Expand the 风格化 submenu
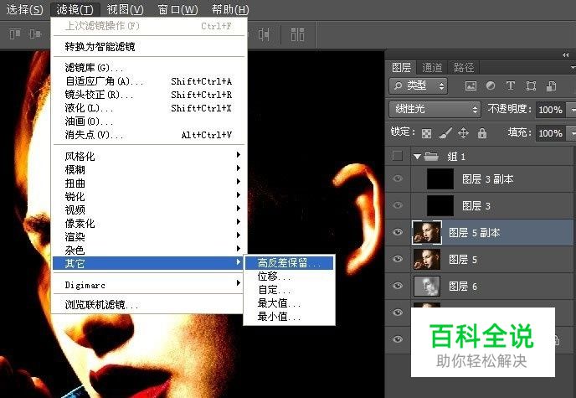Screen dimensions: 576x398 pyautogui.click(x=148, y=156)
